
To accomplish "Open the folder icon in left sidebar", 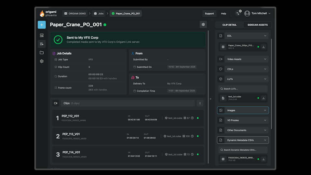I will click(x=42, y=52).
